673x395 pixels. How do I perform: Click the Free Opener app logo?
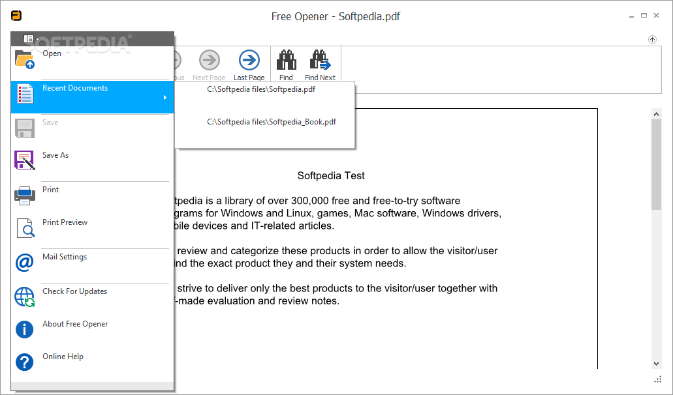click(x=16, y=16)
